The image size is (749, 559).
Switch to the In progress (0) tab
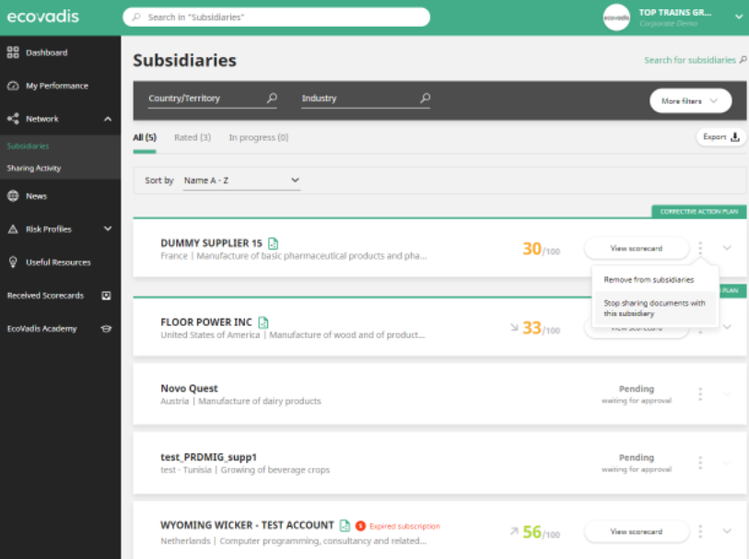[259, 137]
